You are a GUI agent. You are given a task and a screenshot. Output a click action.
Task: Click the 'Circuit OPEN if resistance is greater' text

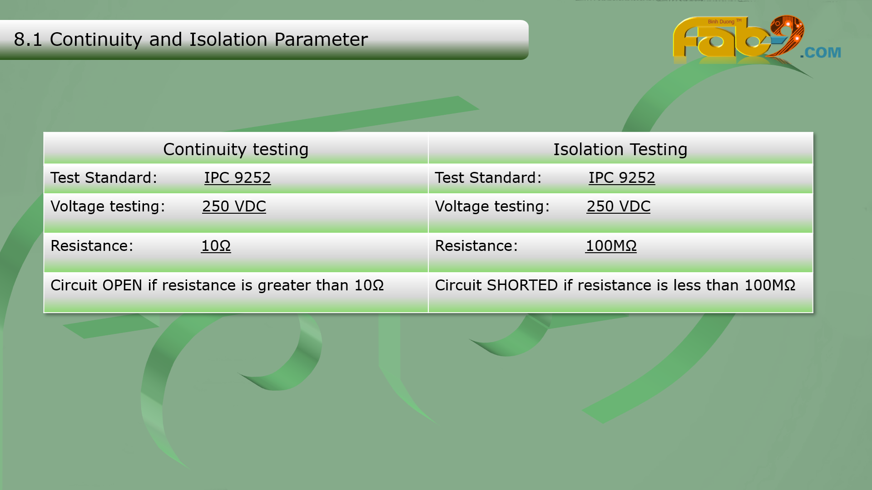coord(217,285)
